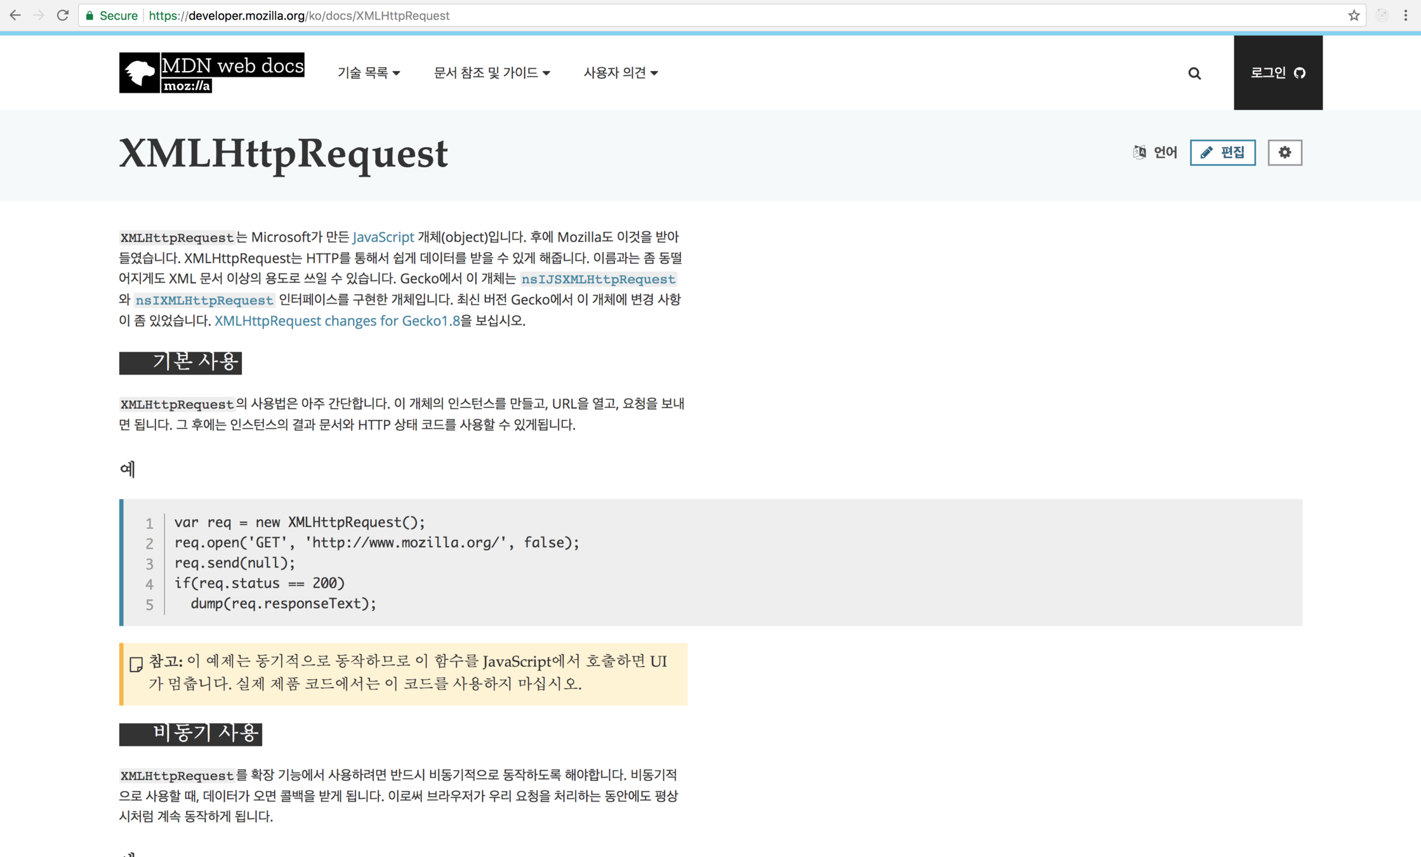Bookmark page with star icon
This screenshot has height=857, width=1421.
click(x=1354, y=15)
